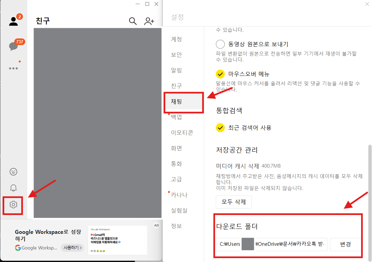Click the 저장공간 관리 heading
Image resolution: width=372 pixels, height=262 pixels.
(x=237, y=150)
